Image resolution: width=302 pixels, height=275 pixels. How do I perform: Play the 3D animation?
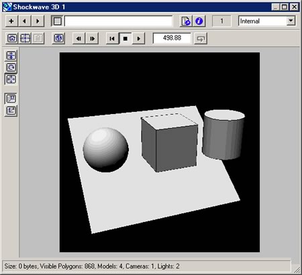pyautogui.click(x=138, y=38)
